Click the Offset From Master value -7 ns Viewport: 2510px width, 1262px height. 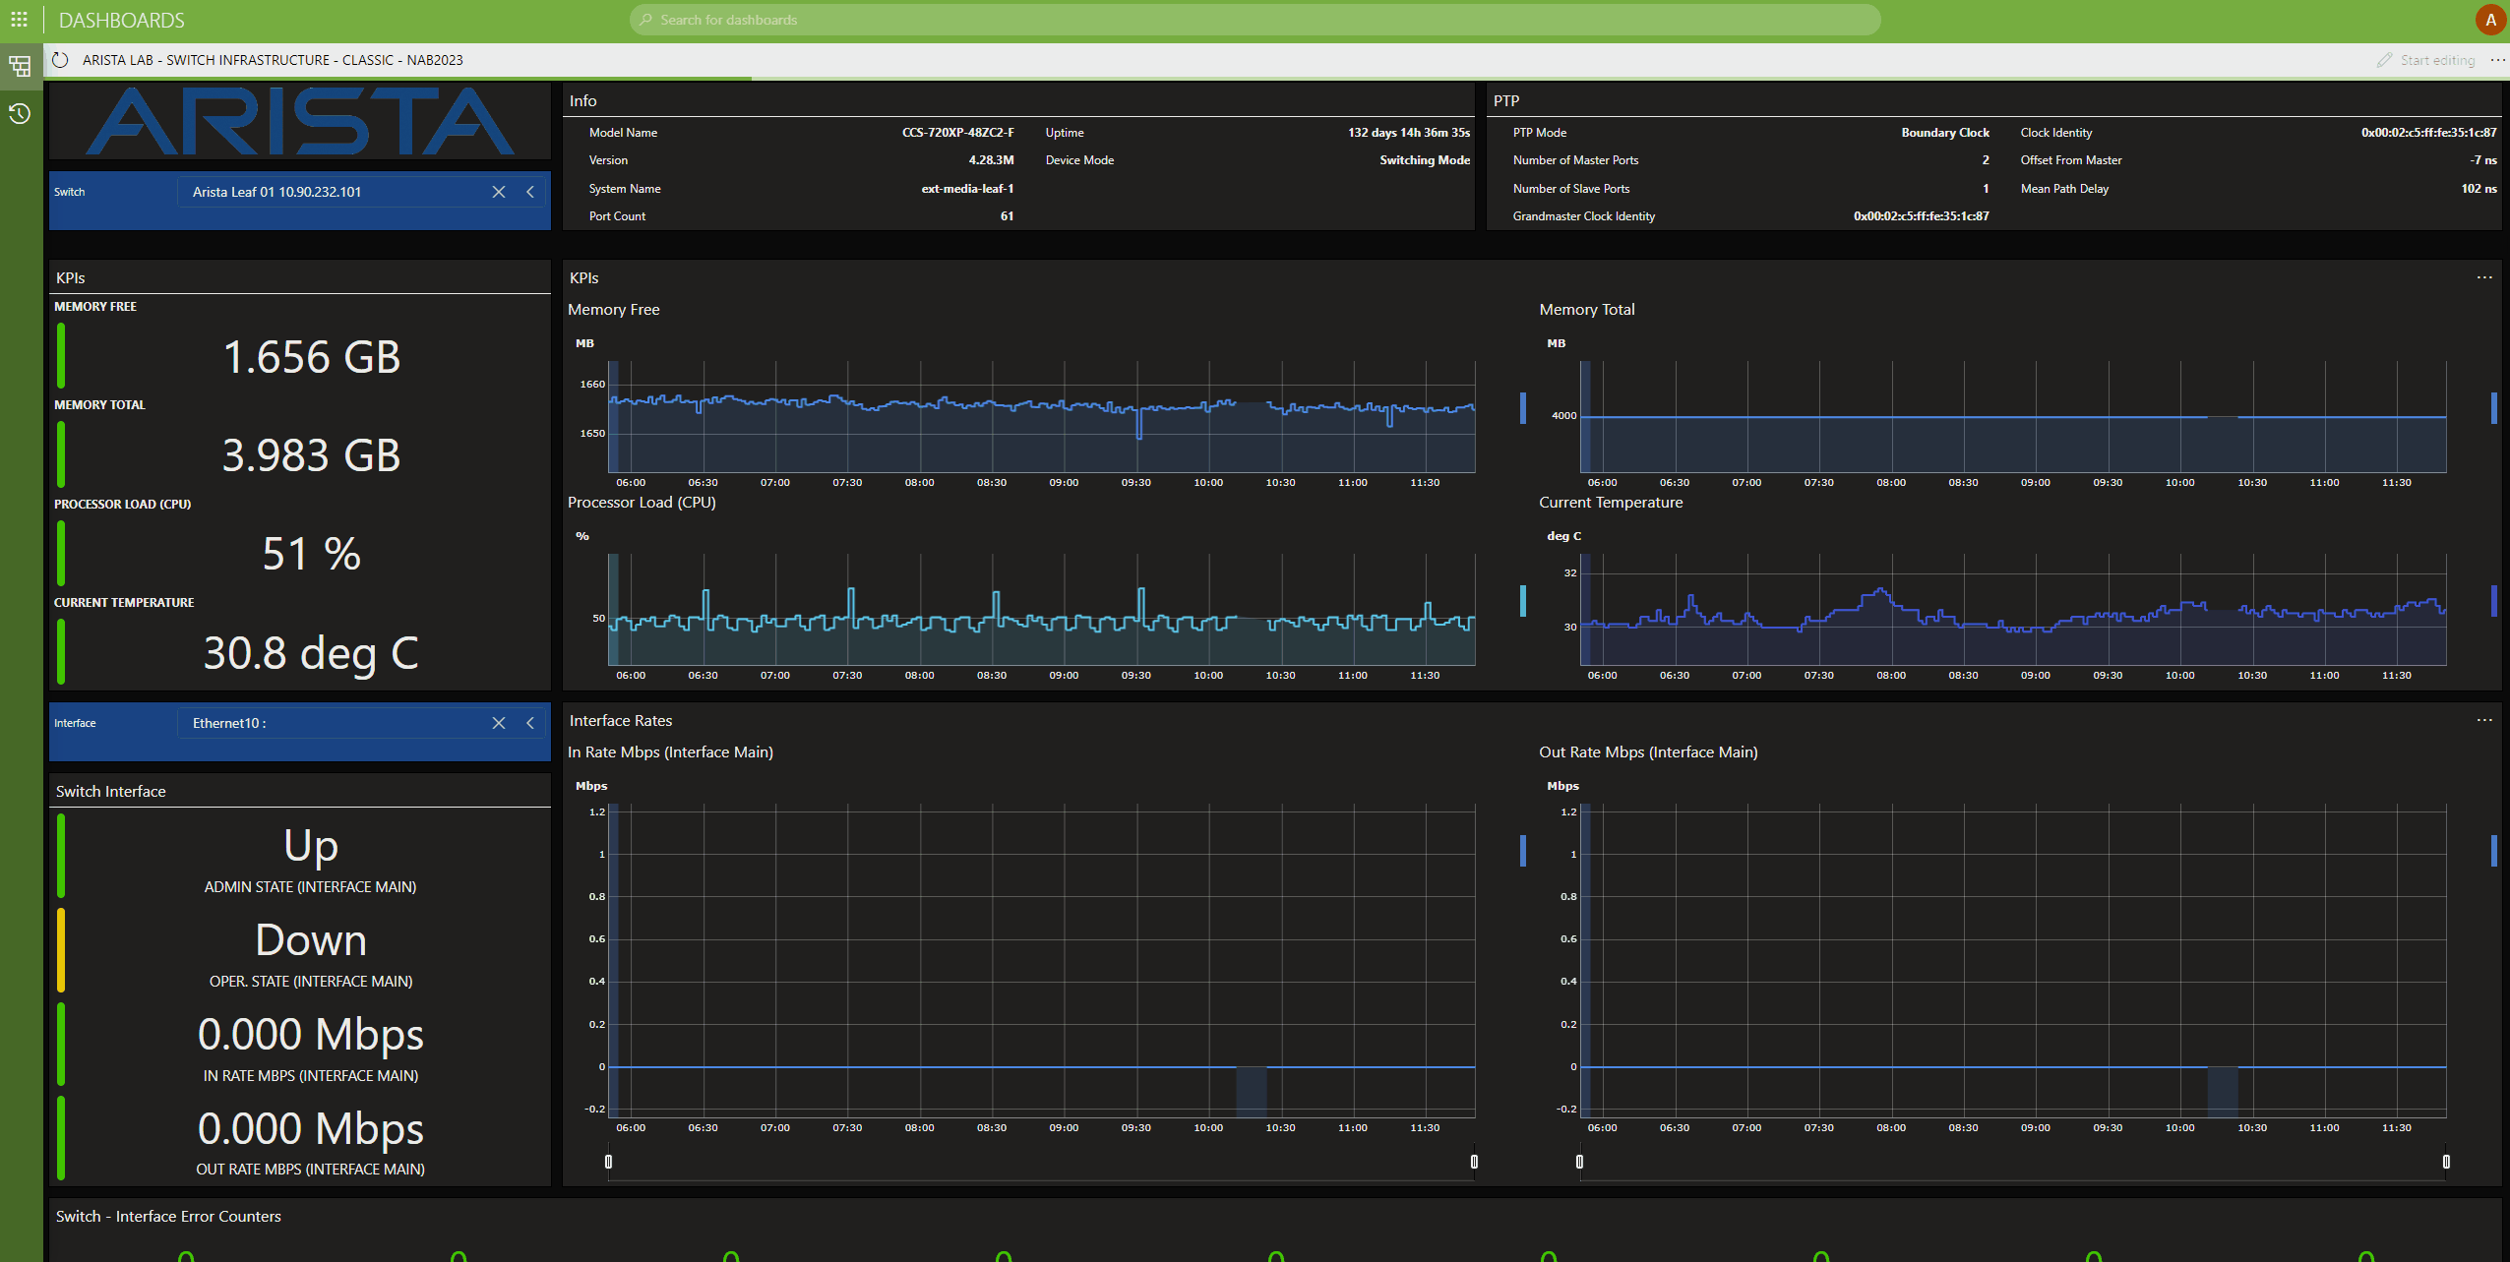click(x=2483, y=159)
